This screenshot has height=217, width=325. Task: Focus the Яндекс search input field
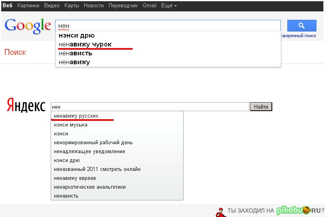click(150, 107)
